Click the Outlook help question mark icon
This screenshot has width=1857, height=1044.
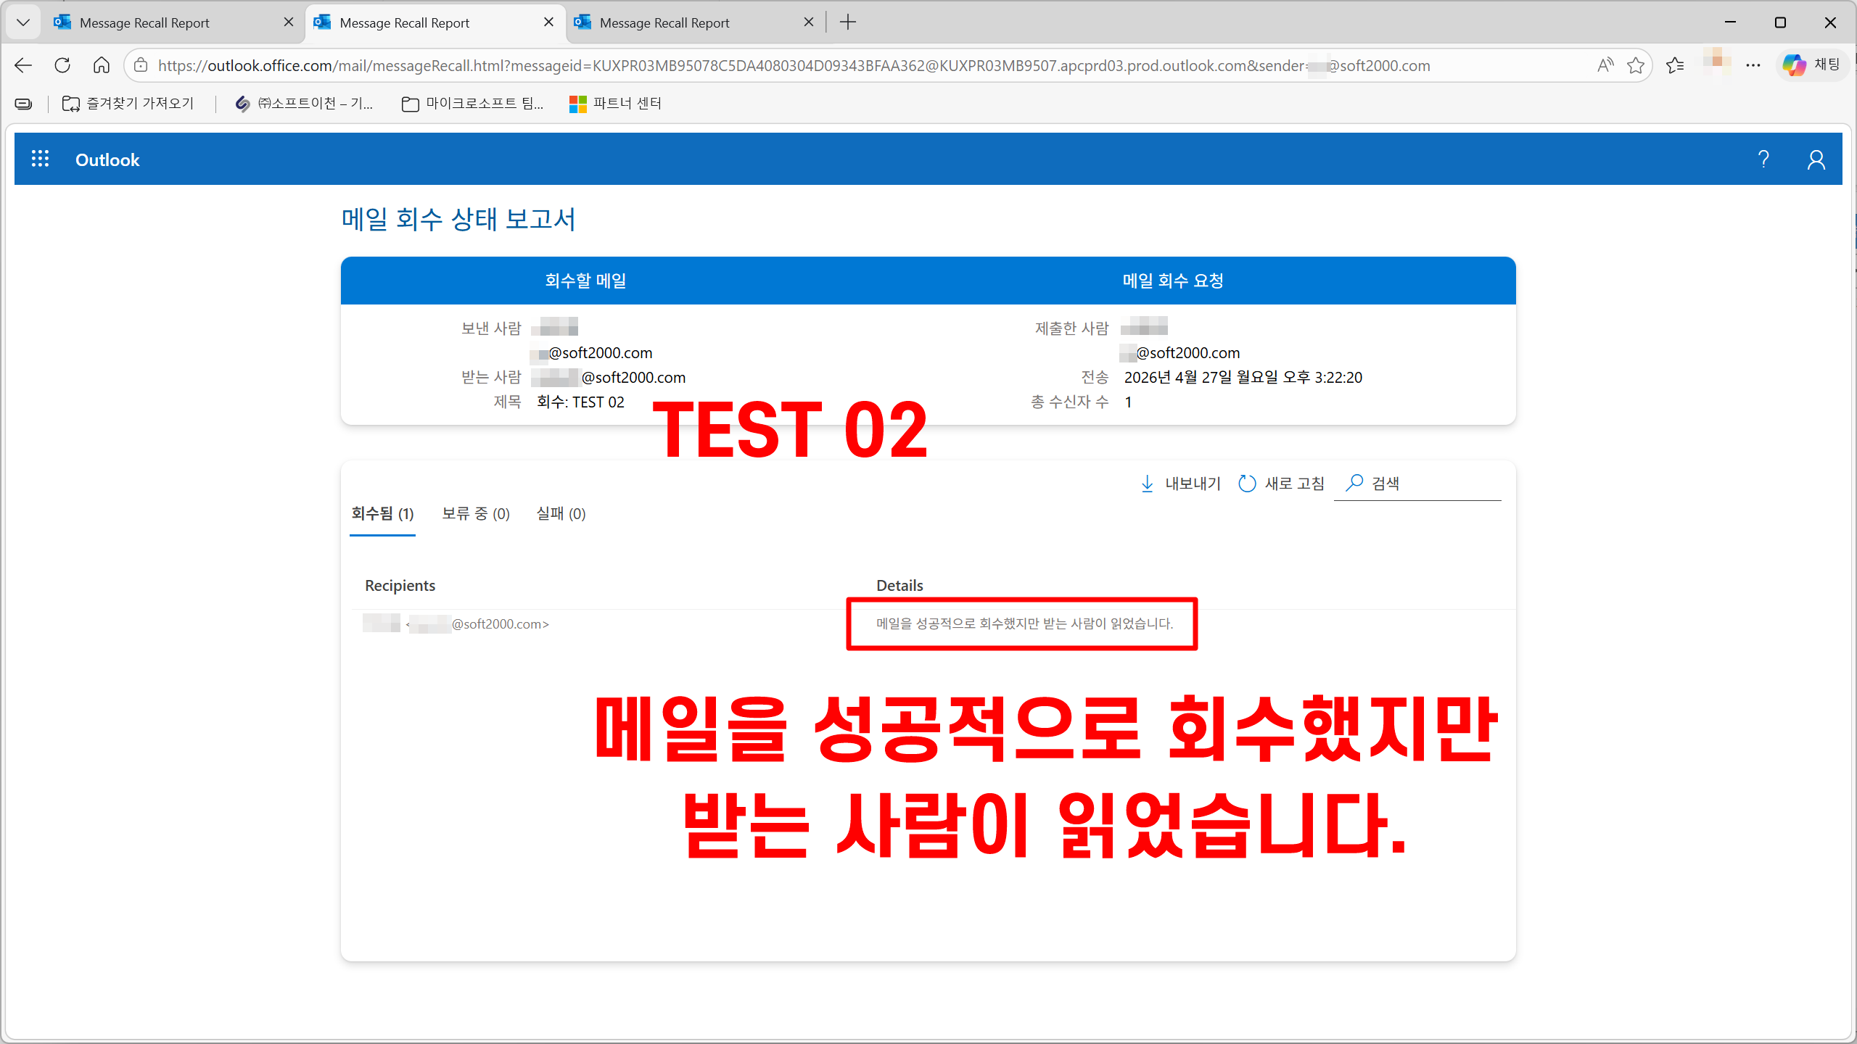(1763, 159)
